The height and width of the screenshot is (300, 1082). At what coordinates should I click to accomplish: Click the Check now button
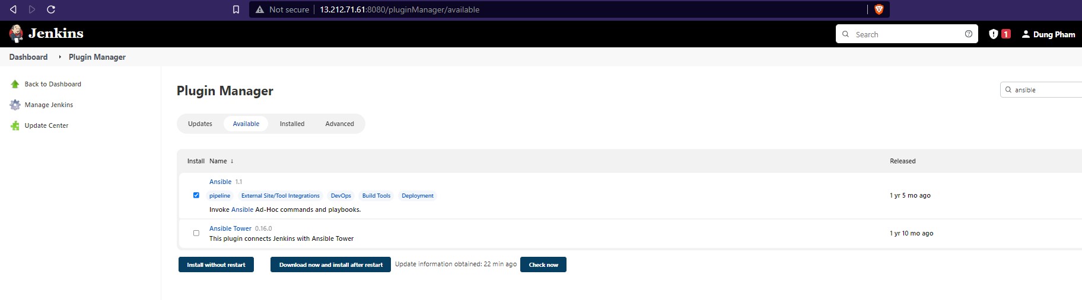click(543, 264)
